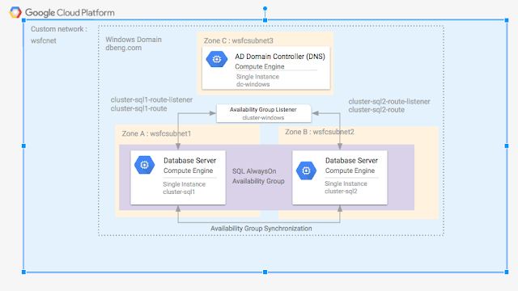Click the Google Cloud Platform hexagon logo
Screen dimensions: 518x291
pyautogui.click(x=15, y=13)
